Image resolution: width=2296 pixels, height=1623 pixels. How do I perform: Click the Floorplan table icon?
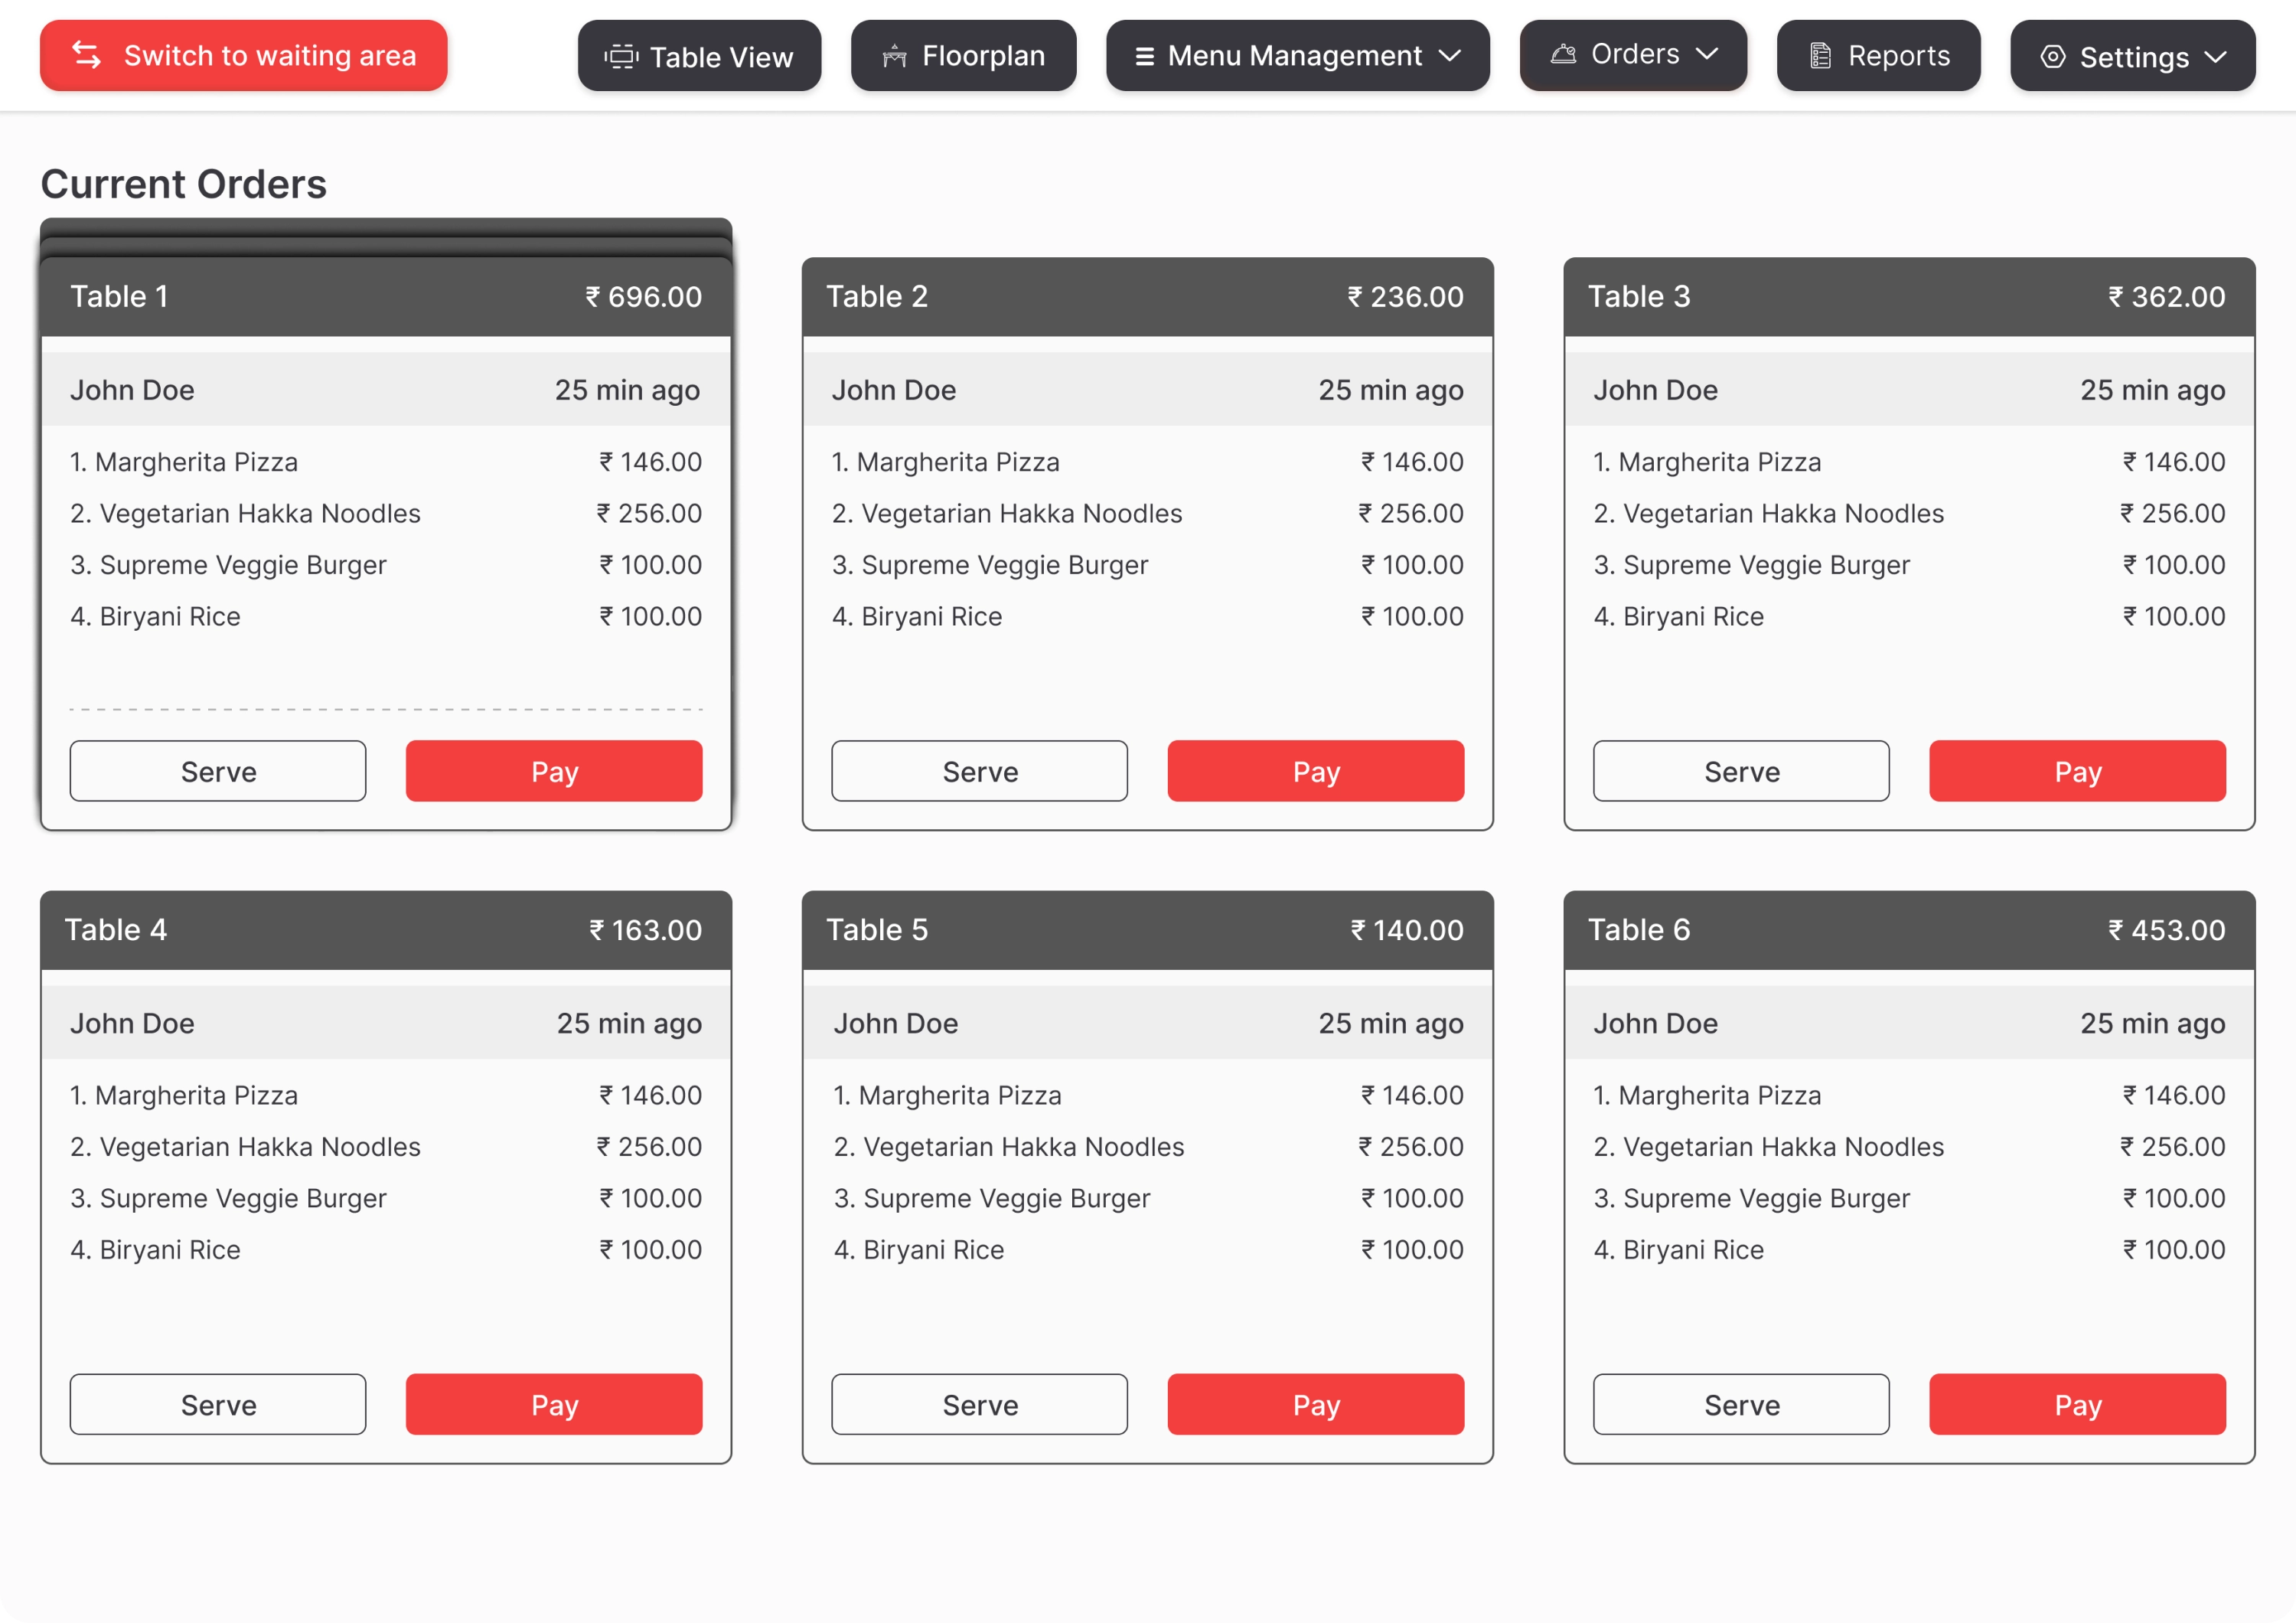[894, 57]
